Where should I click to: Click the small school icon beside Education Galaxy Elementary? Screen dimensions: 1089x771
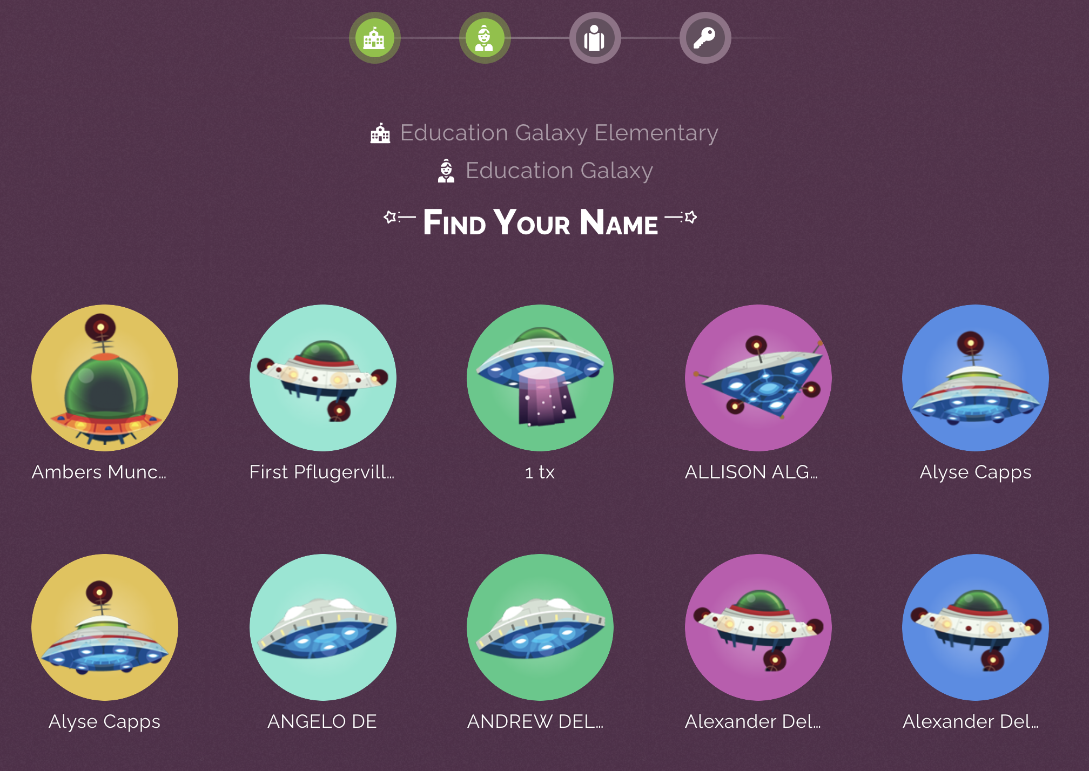pos(380,133)
